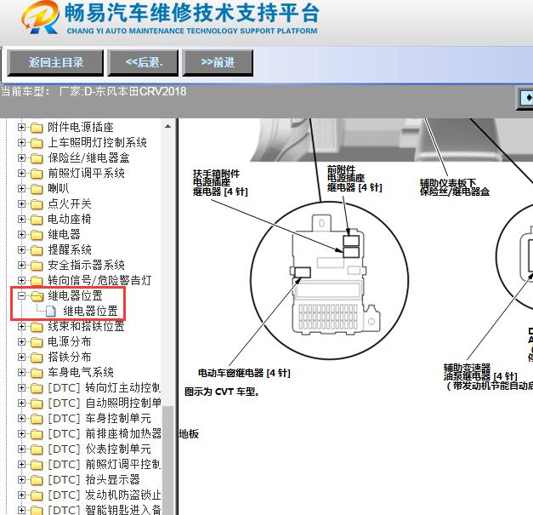This screenshot has width=533, height=515.
Task: Expand the 提醒系统 node
Action: [21, 249]
